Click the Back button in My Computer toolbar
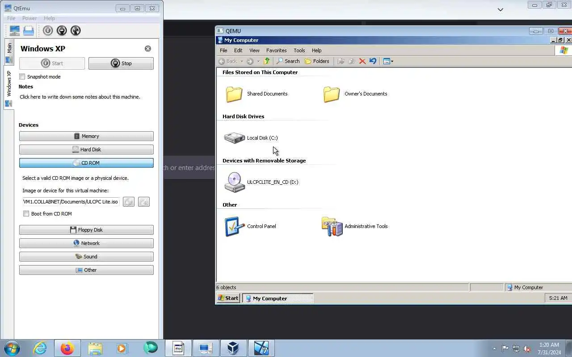Screen dimensions: 572x357 (x=228, y=61)
